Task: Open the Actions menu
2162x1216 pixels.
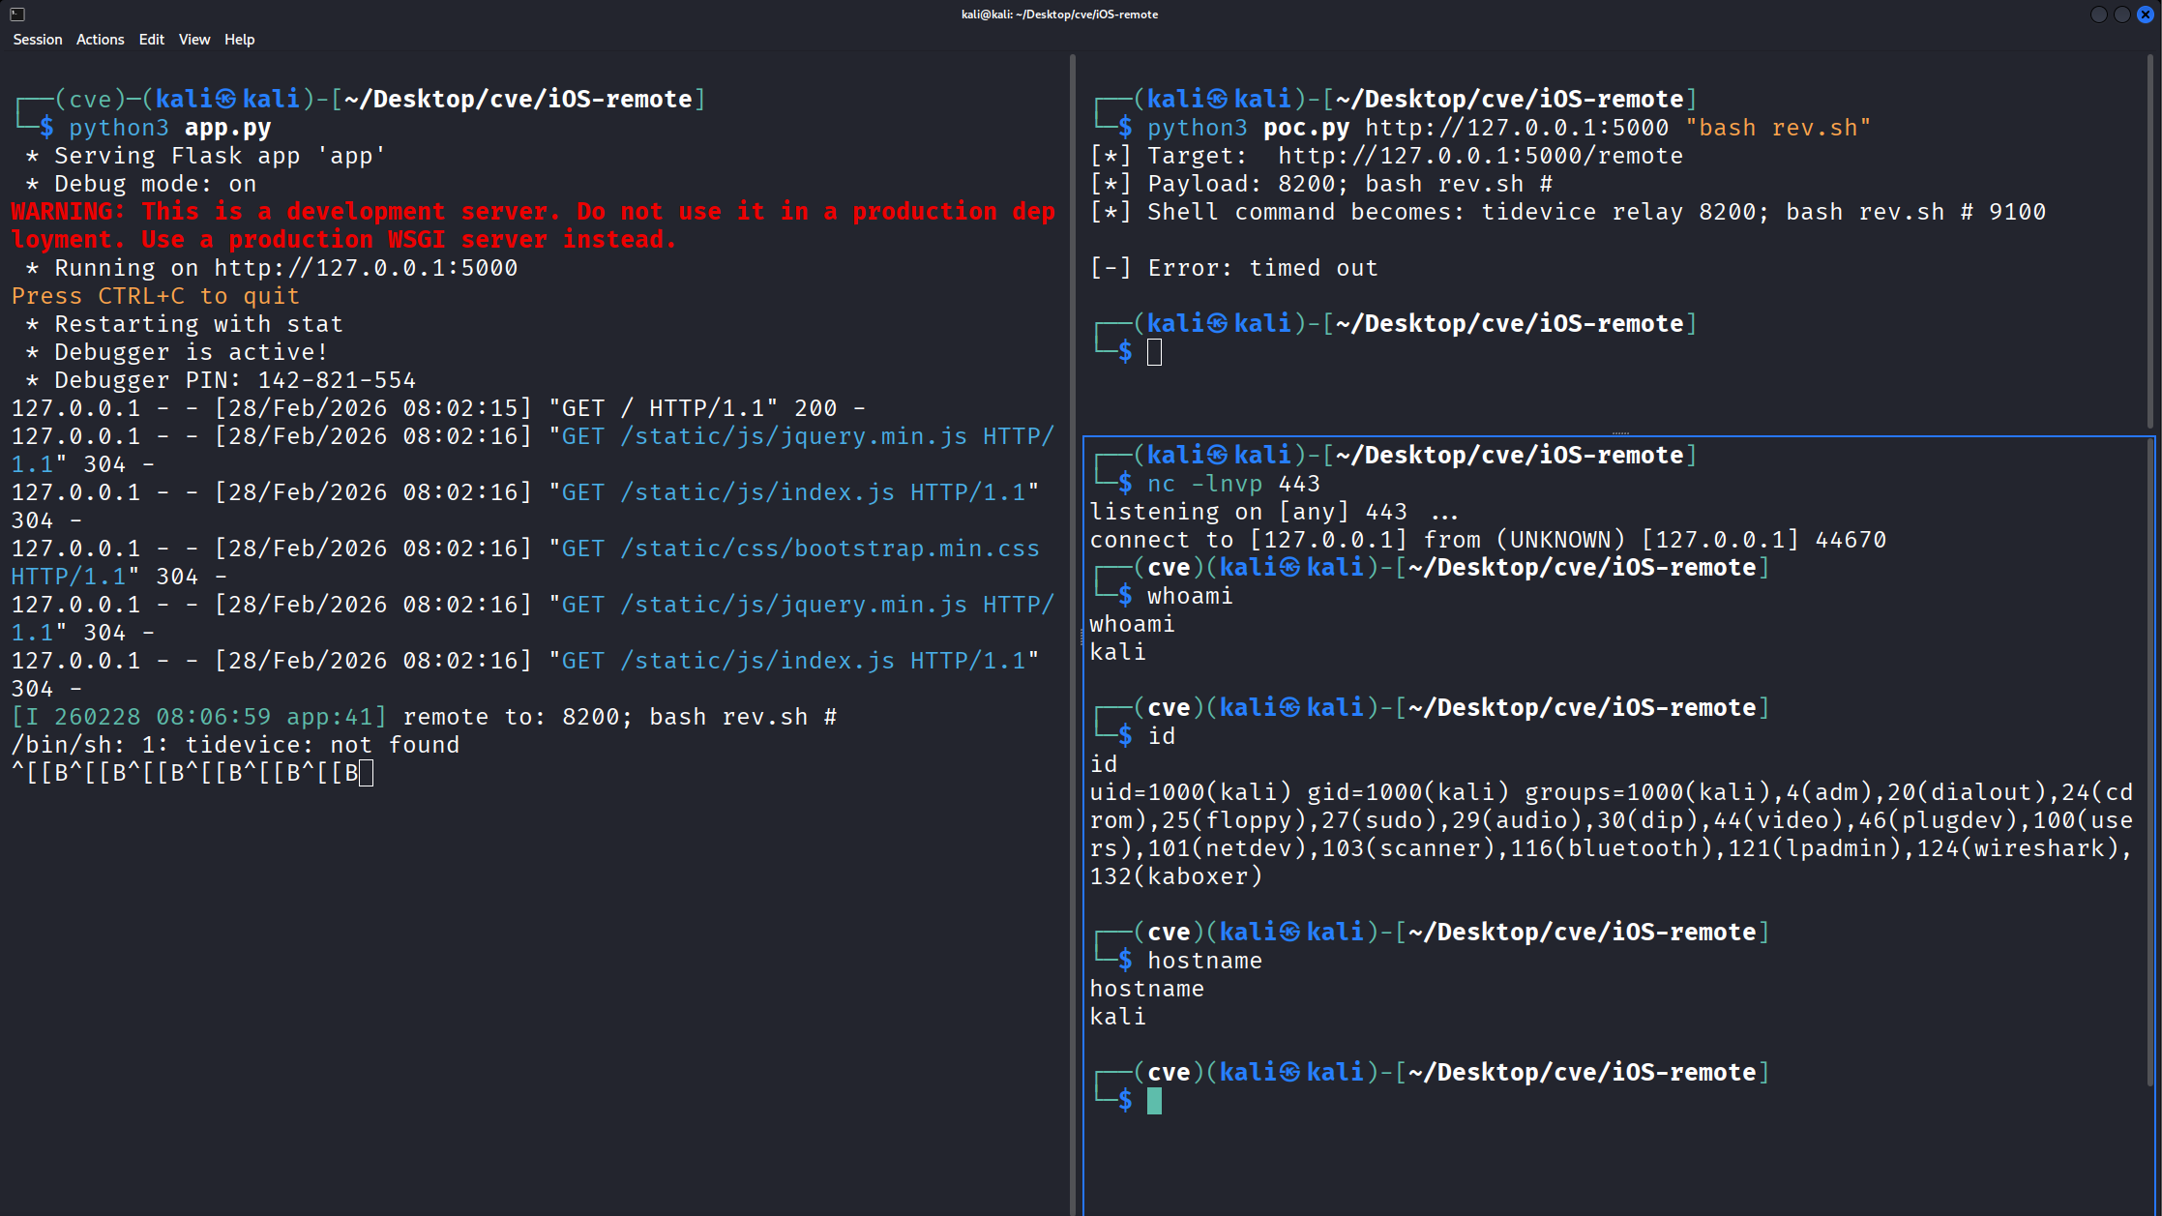Action: 100,40
